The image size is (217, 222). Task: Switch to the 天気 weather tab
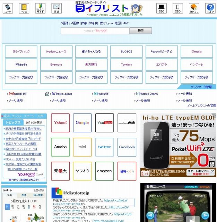tap(10, 195)
